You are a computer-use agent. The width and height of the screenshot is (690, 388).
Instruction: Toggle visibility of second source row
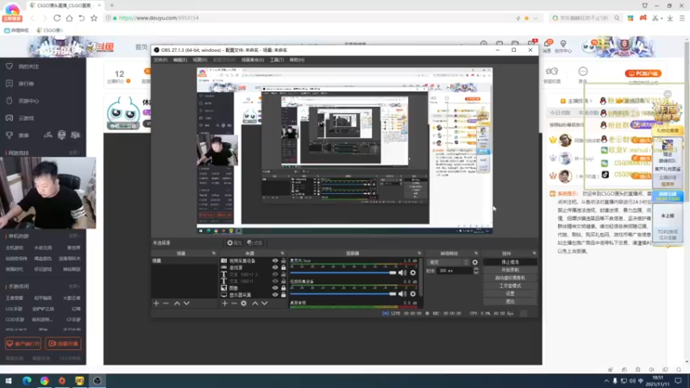click(275, 267)
